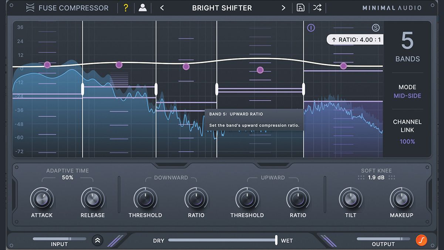The height and width of the screenshot is (250, 444).
Task: Expand the bottom panel with chevron icon
Action: 97,240
